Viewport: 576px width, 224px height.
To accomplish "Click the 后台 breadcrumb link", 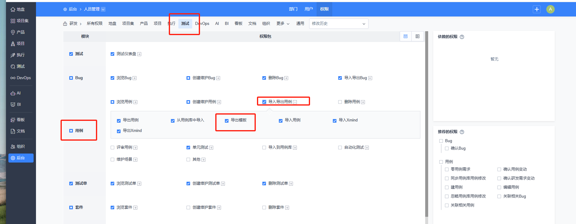I will [73, 9].
